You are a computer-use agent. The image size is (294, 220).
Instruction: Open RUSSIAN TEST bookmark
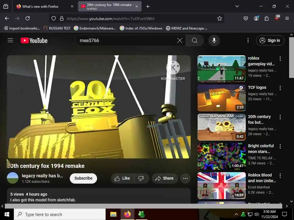coord(57,28)
